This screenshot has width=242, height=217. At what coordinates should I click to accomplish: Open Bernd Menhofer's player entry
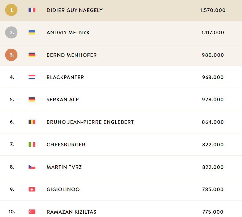point(72,55)
